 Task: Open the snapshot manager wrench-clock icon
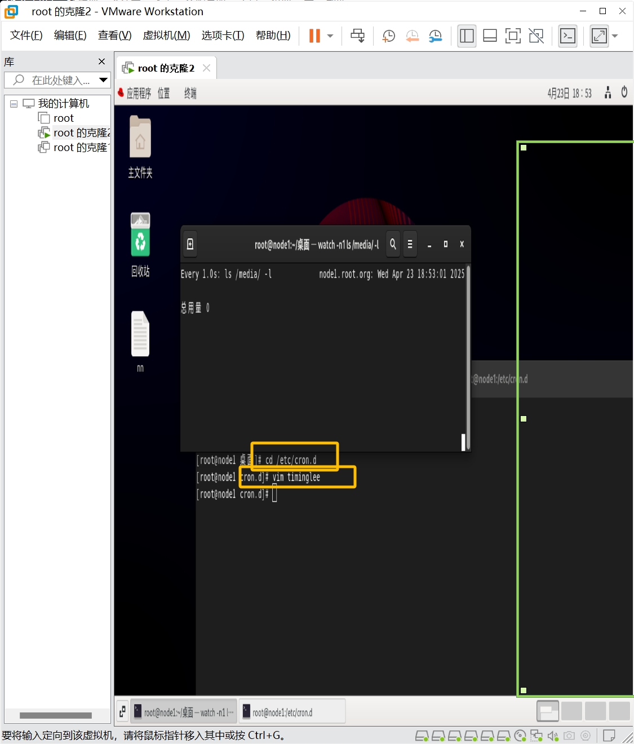tap(436, 36)
